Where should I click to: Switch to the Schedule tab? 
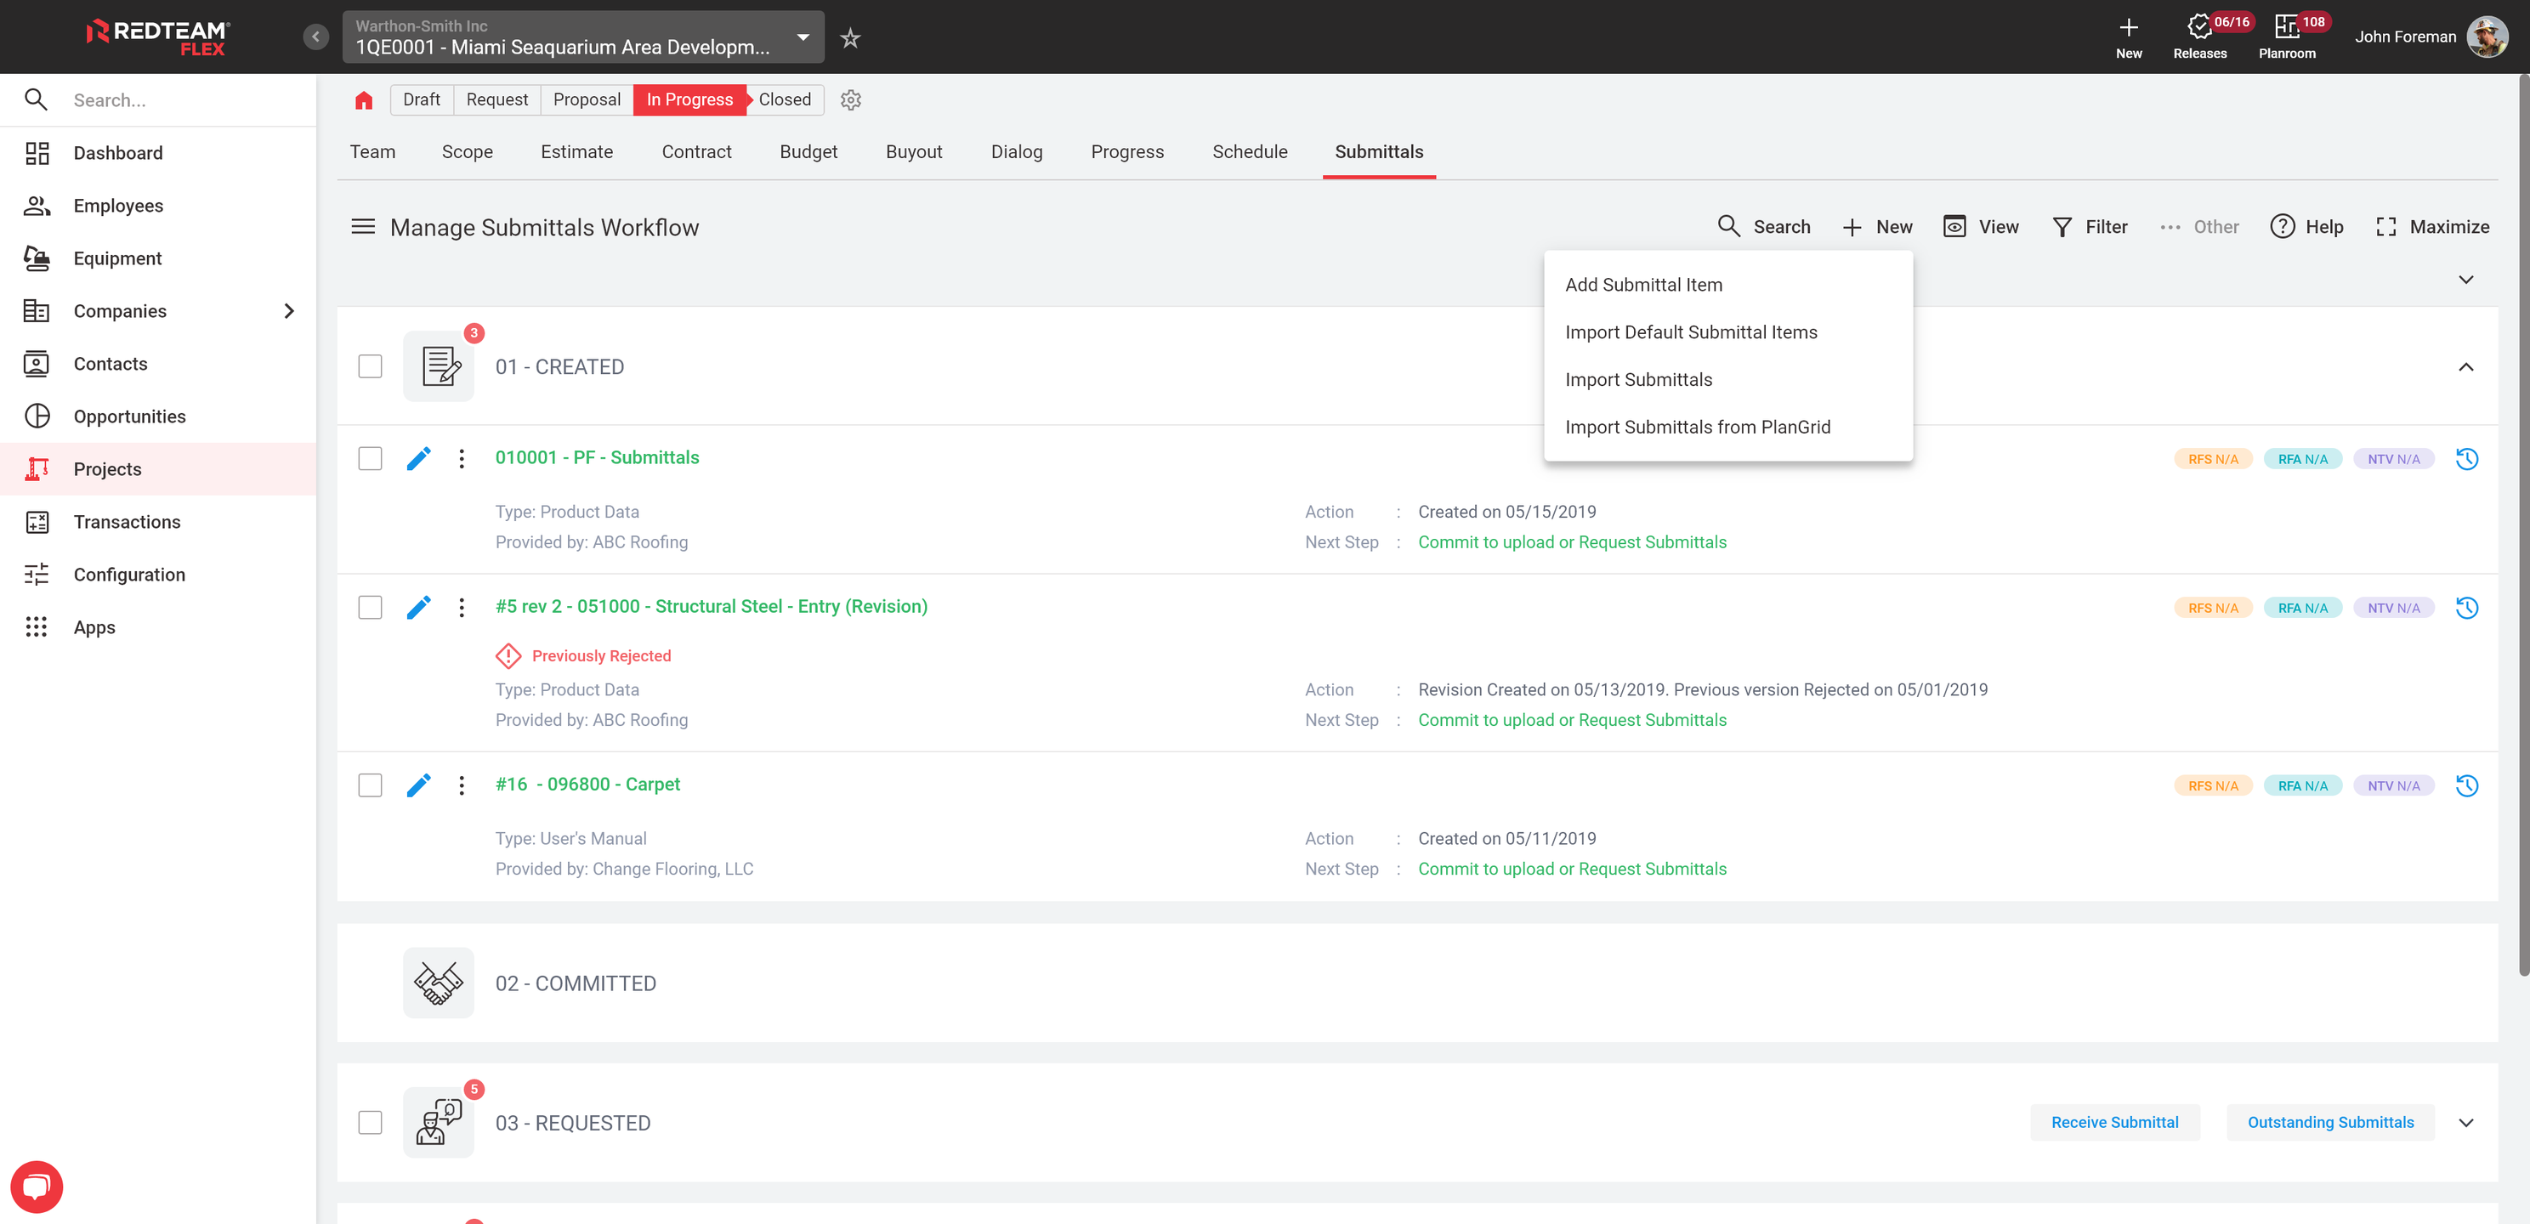coord(1250,151)
